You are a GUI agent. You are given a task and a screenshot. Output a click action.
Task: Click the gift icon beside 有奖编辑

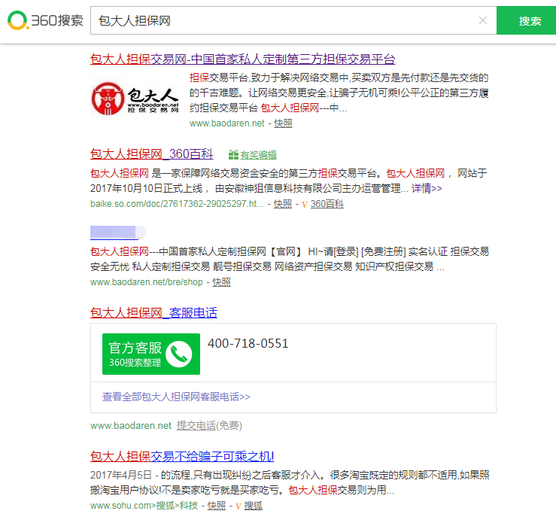[233, 155]
